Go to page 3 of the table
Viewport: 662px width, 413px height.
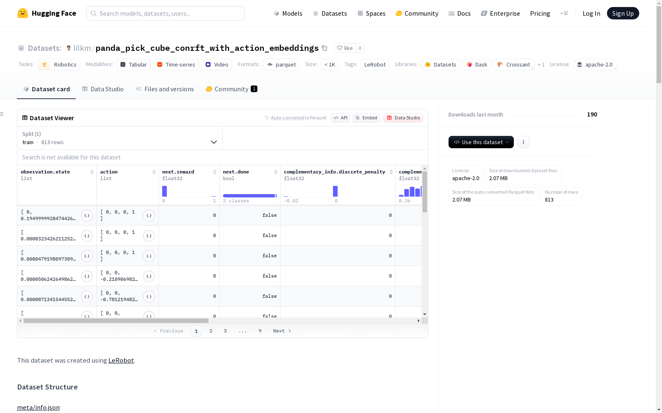225,331
